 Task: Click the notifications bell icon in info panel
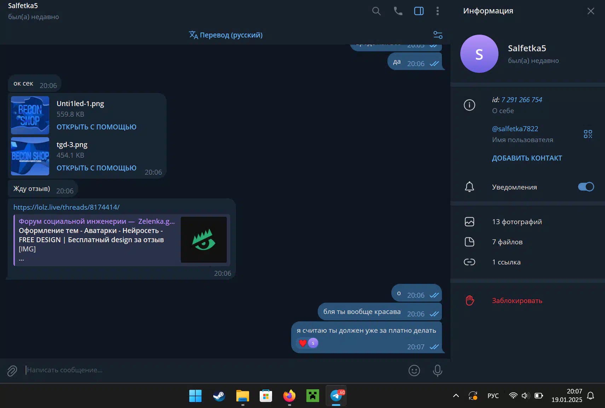(469, 187)
